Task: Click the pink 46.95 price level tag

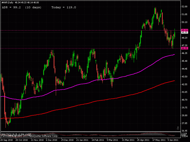Action: point(185,48)
